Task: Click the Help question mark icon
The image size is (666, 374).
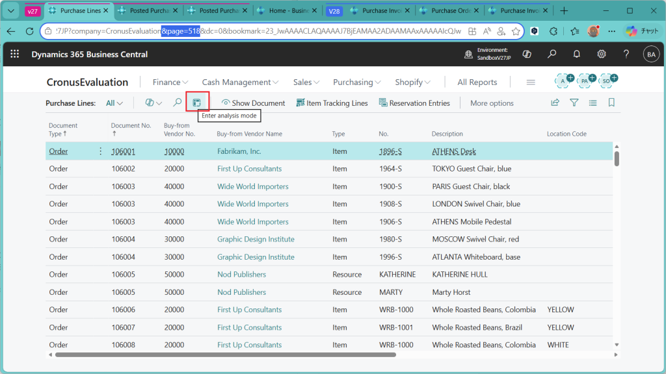Action: [x=626, y=55]
